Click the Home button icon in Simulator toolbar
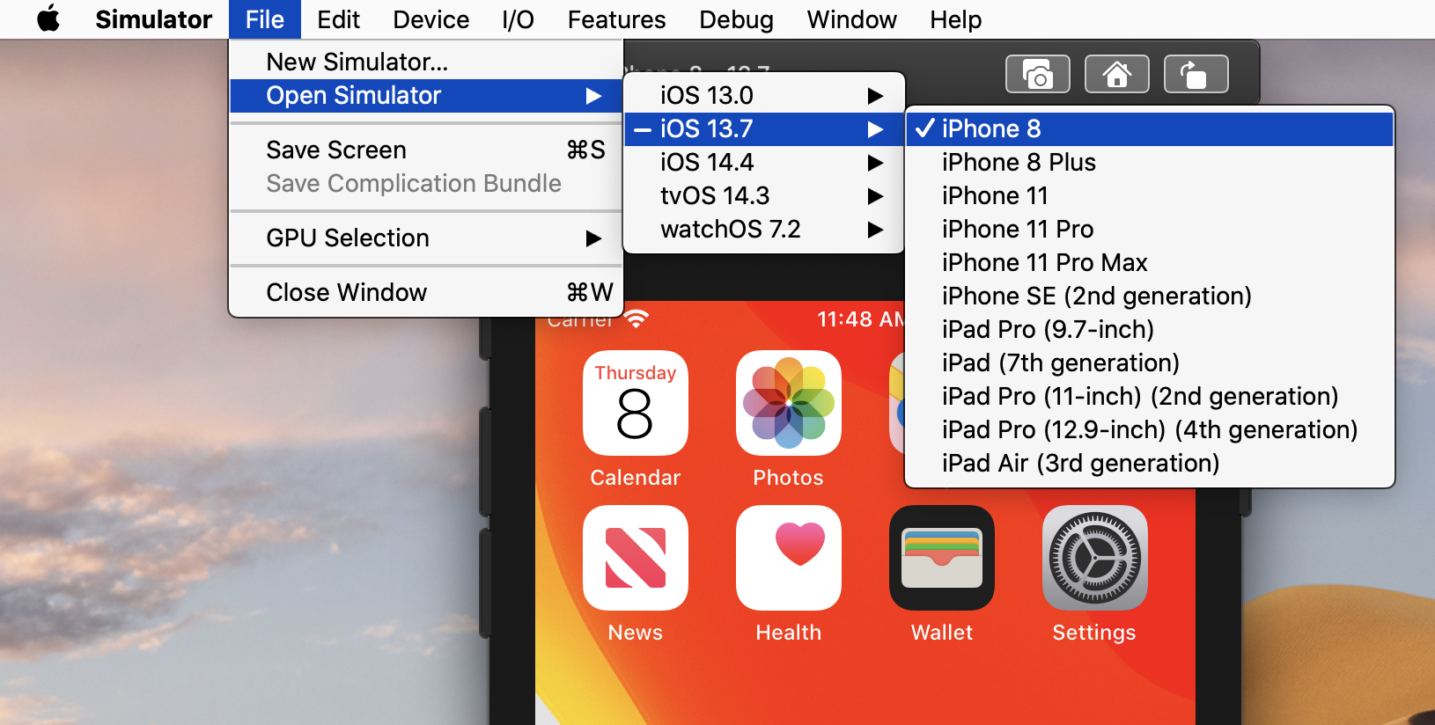The width and height of the screenshot is (1435, 725). click(1116, 74)
